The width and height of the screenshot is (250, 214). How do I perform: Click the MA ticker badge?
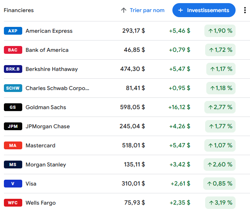(13, 145)
